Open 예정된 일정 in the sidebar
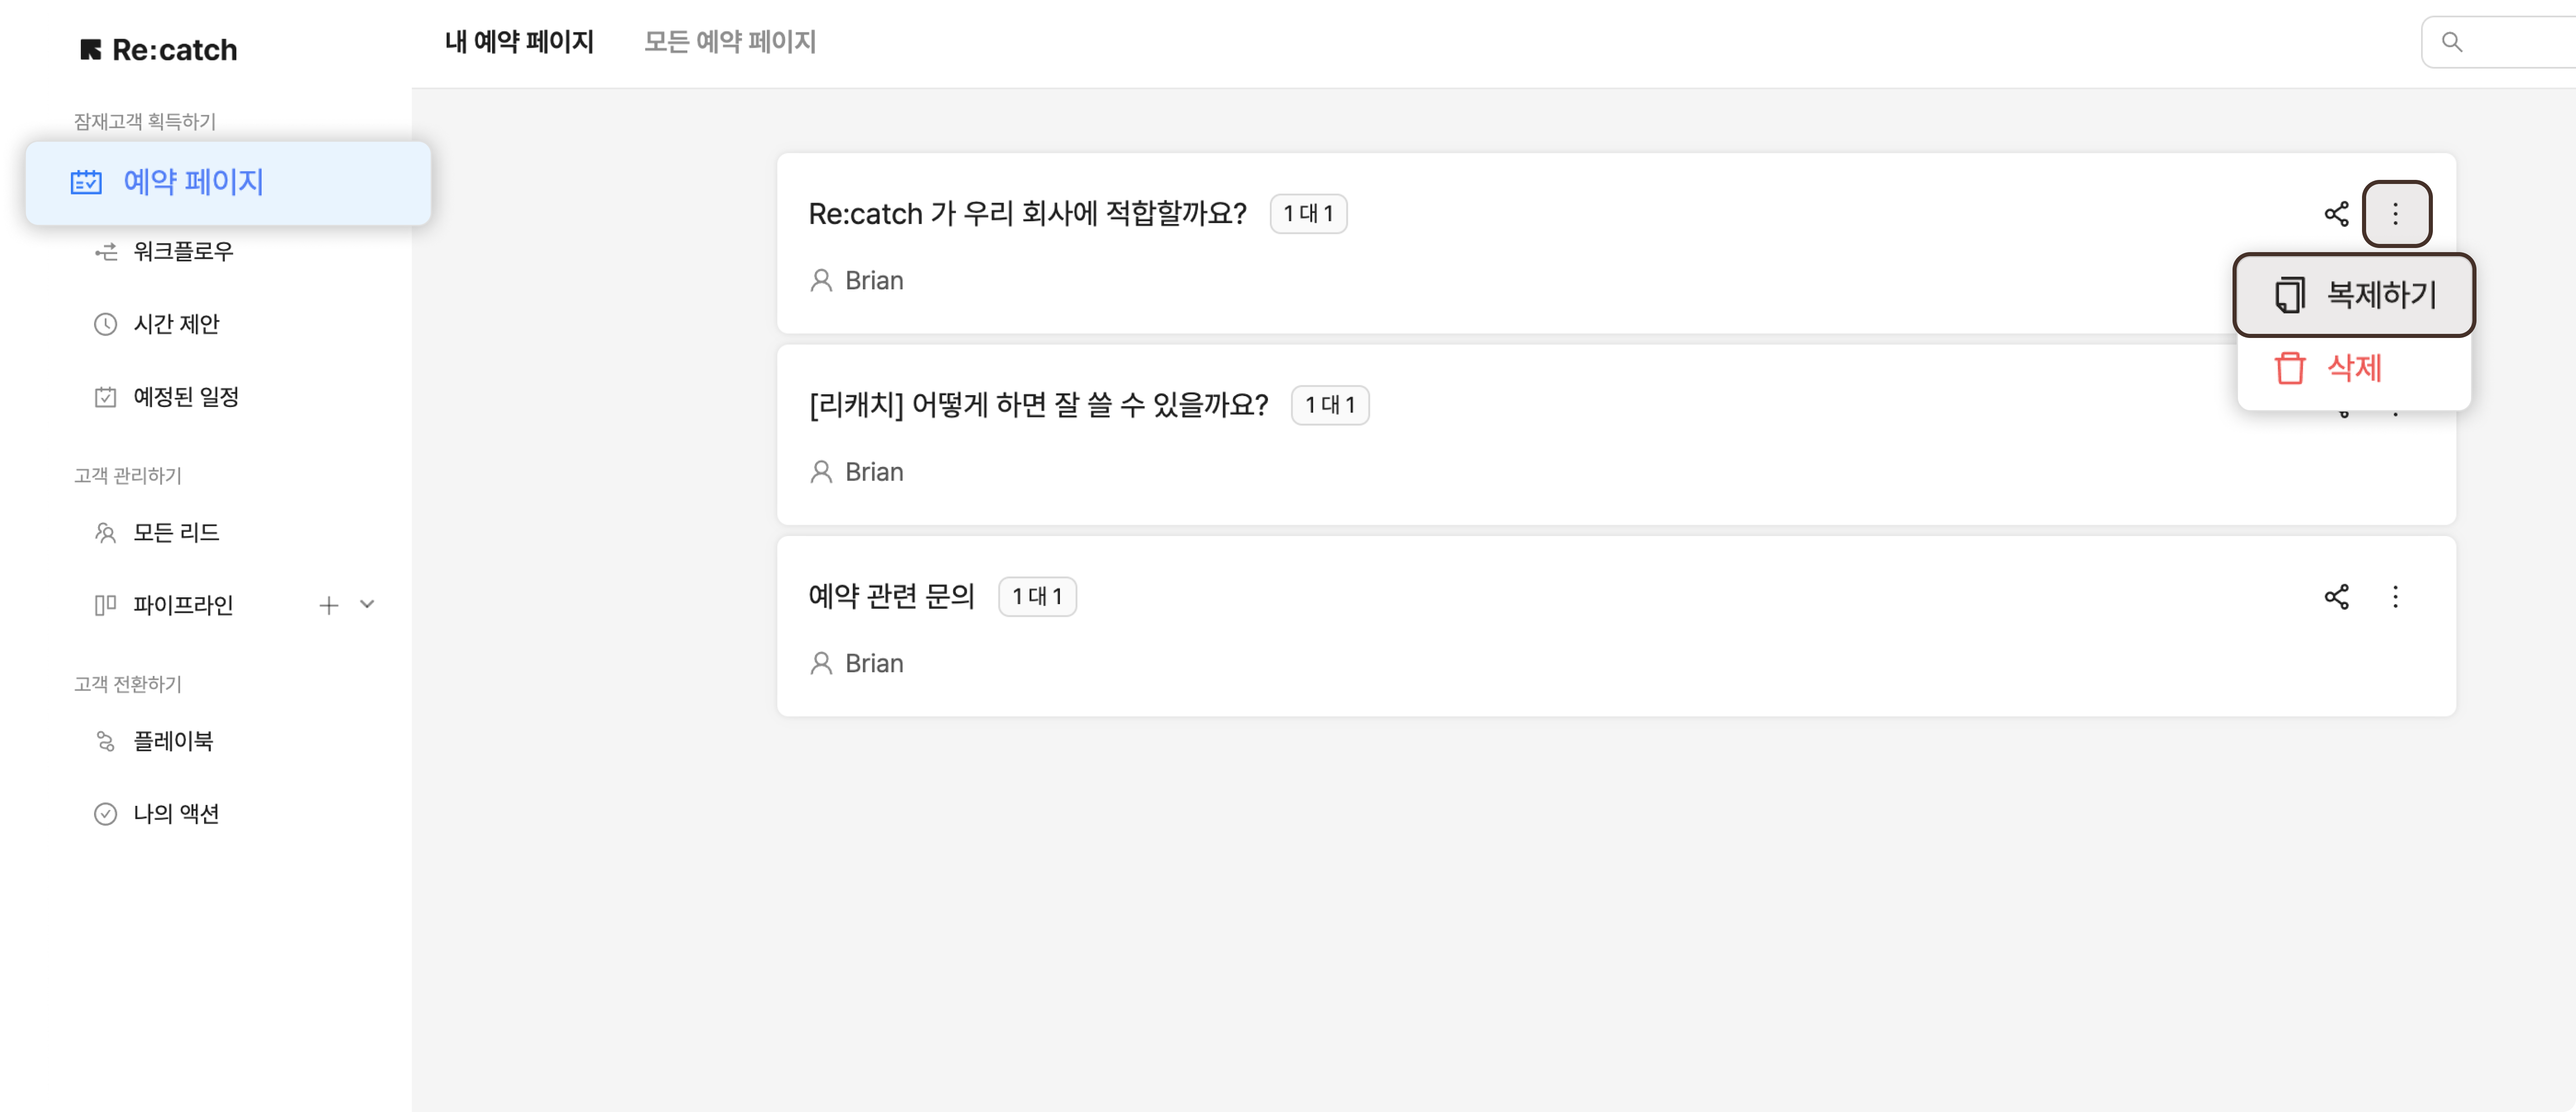2576x1112 pixels. [186, 397]
